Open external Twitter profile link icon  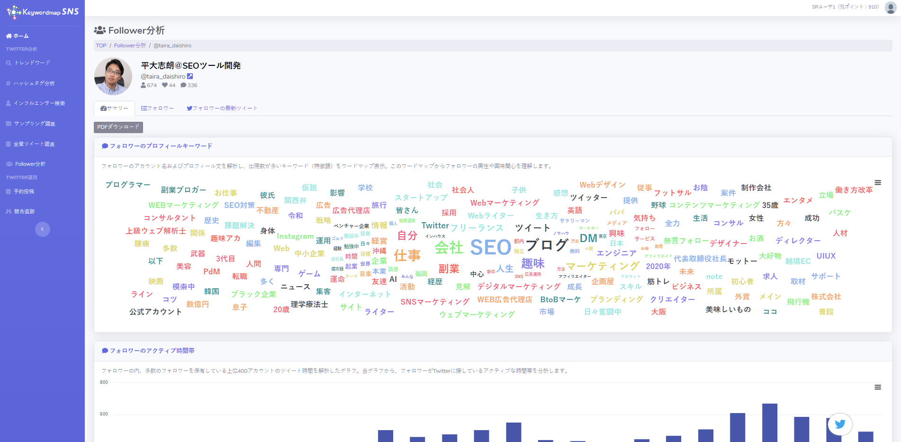[x=190, y=76]
